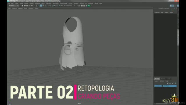Click Move Layer Down icon

(x=170, y=83)
